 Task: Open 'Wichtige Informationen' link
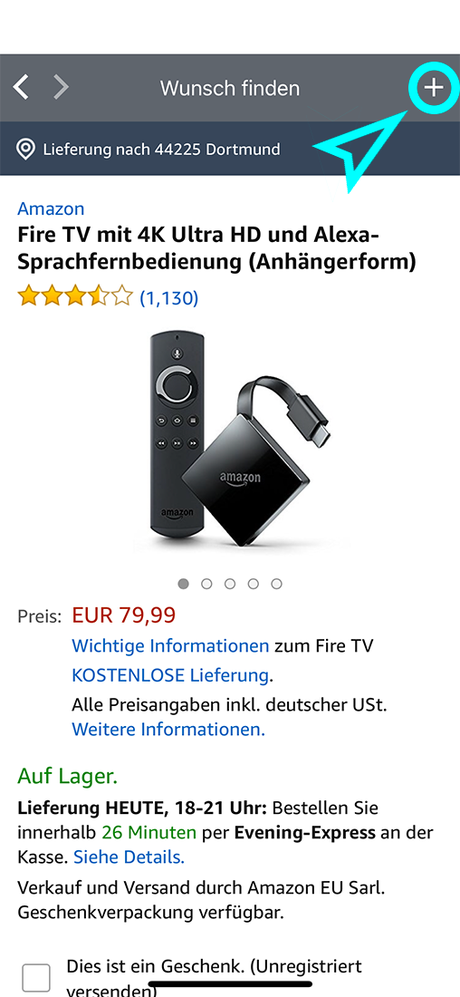tap(170, 646)
